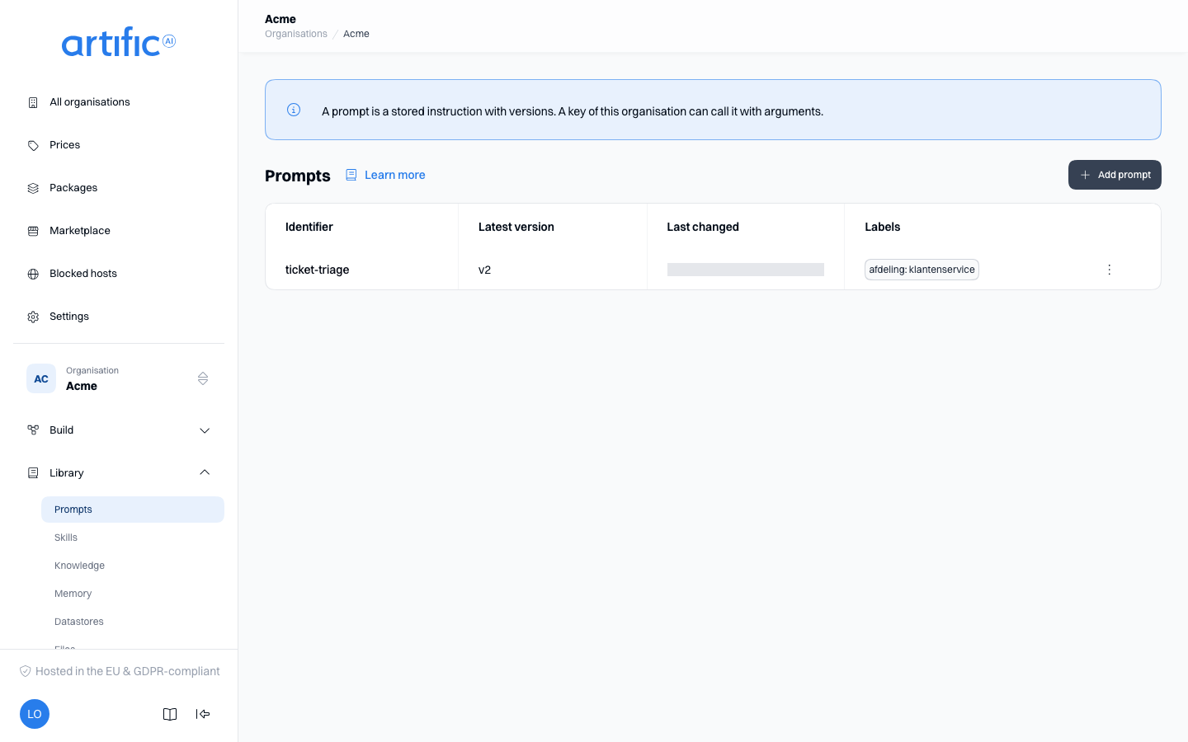The height and width of the screenshot is (742, 1188).
Task: Click the Library book icon
Action: click(33, 473)
